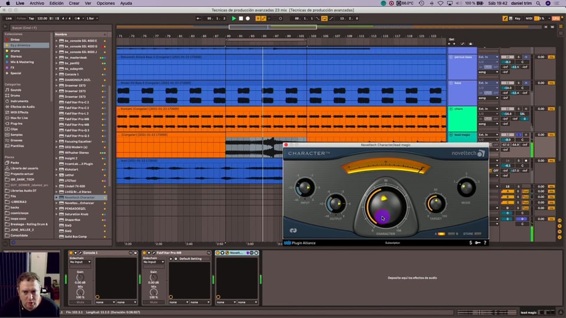Solo the percus bass track
Viewport: 566px width, 318px height.
tap(519, 57)
